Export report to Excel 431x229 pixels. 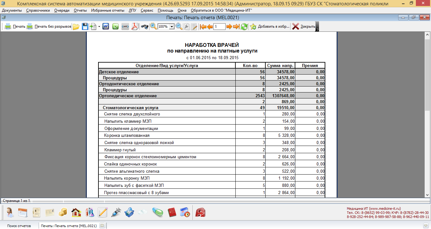pos(115,26)
